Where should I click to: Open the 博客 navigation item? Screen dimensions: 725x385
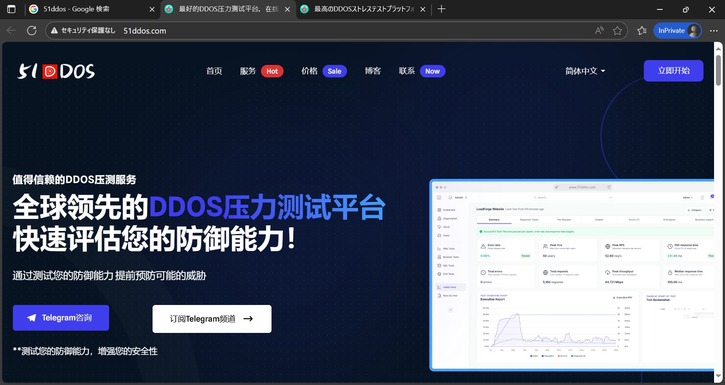pos(373,71)
